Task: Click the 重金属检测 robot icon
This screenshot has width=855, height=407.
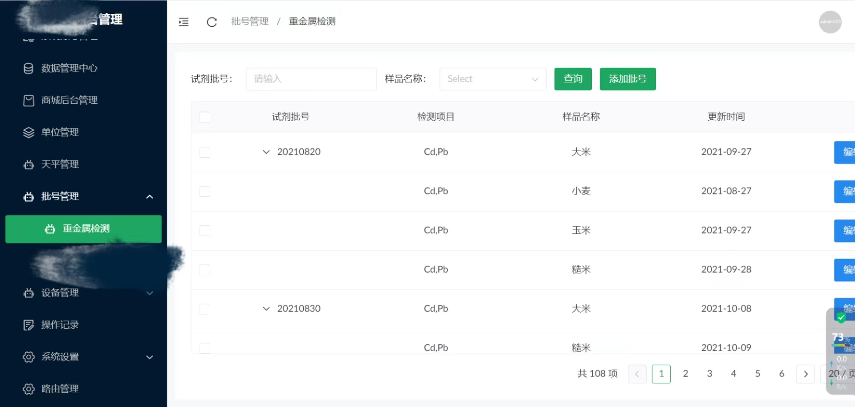Action: click(x=50, y=228)
